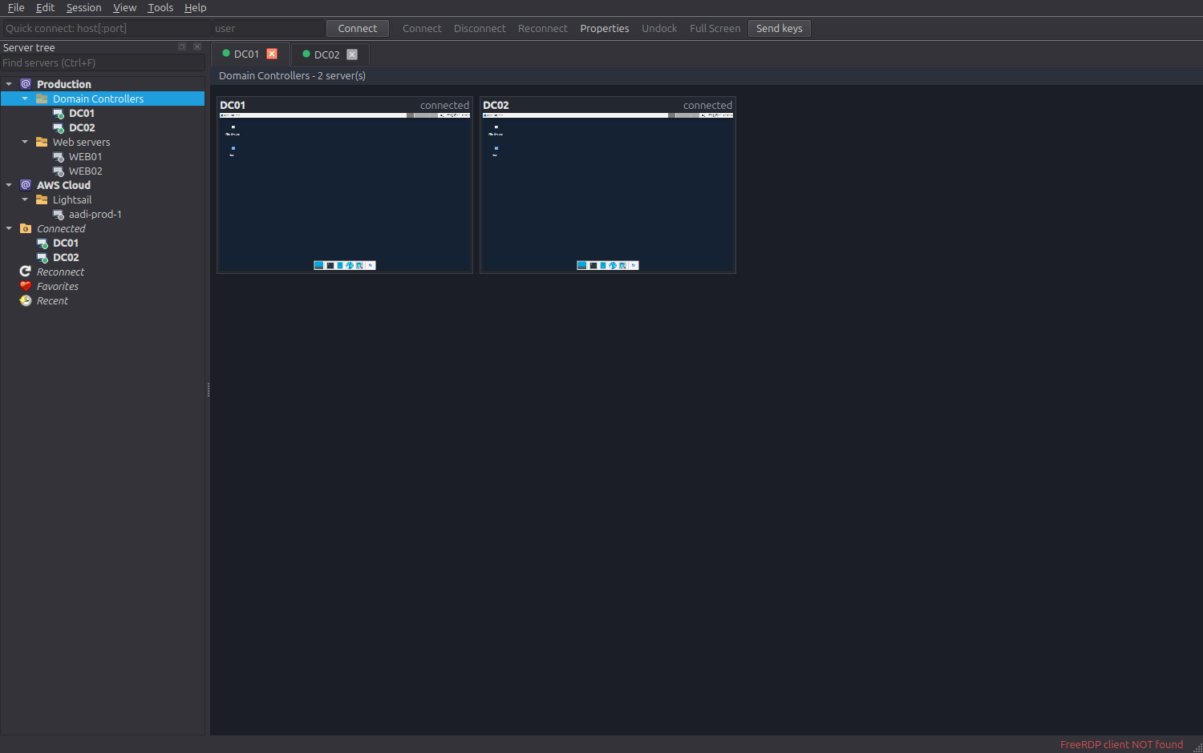Click 'FreeRDP client NOT found' status message
Viewport: 1203px width, 753px height.
point(1121,744)
